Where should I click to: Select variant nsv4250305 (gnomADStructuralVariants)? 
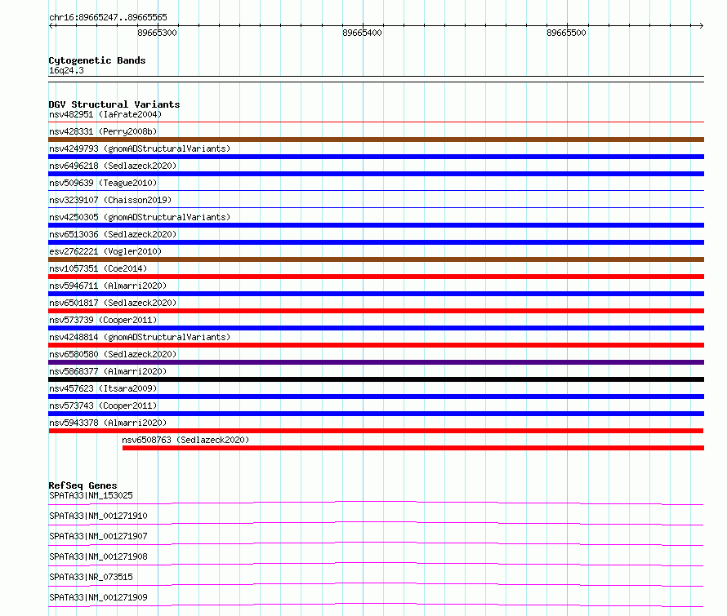(x=140, y=217)
